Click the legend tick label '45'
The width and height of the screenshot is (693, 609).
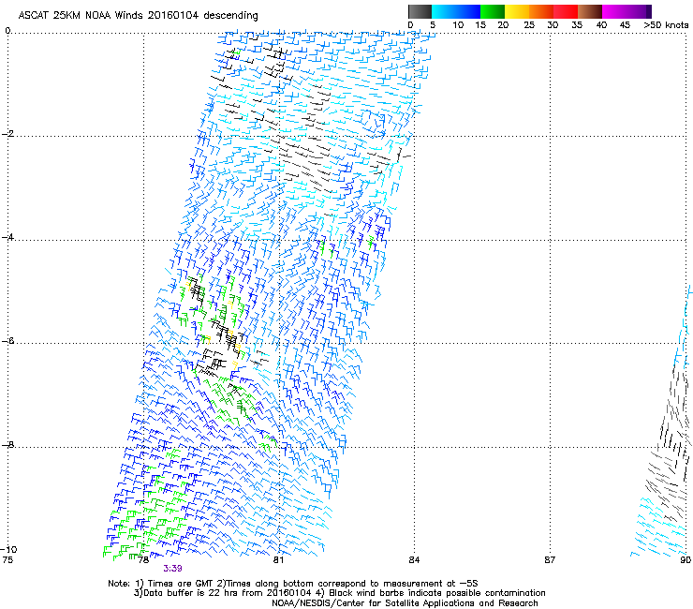click(625, 24)
